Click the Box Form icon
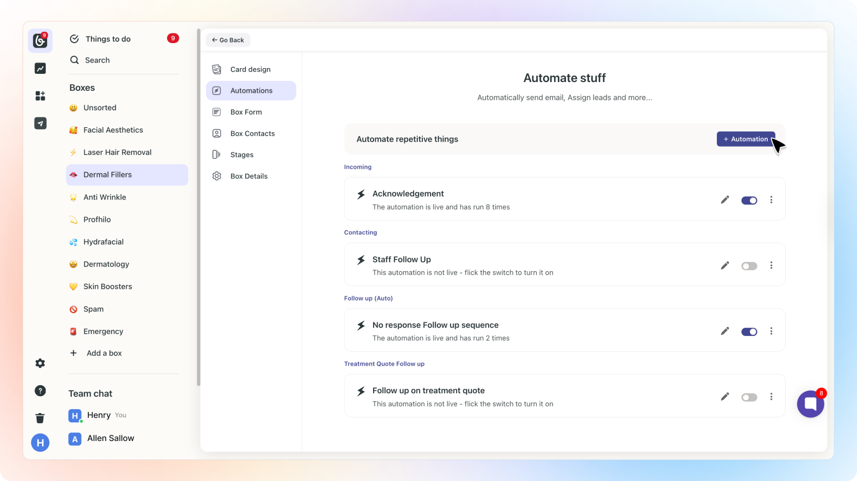 pyautogui.click(x=217, y=112)
